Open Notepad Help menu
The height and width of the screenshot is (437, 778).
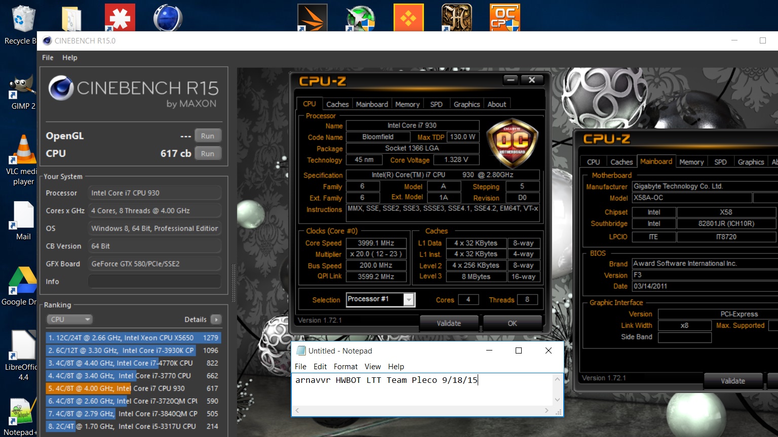(x=396, y=367)
